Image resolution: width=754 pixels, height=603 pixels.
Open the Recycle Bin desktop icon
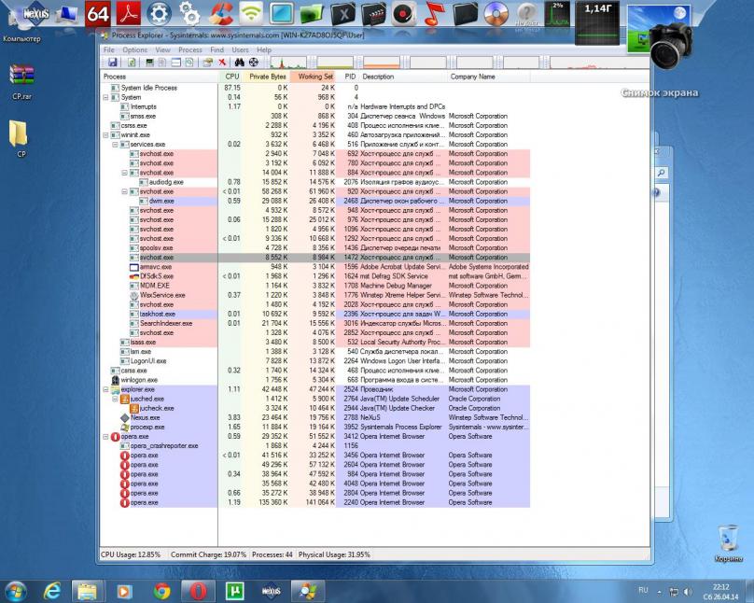point(729,543)
